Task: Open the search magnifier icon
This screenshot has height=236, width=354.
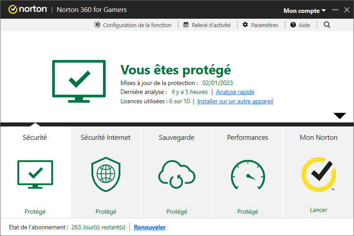Action: pos(327,25)
